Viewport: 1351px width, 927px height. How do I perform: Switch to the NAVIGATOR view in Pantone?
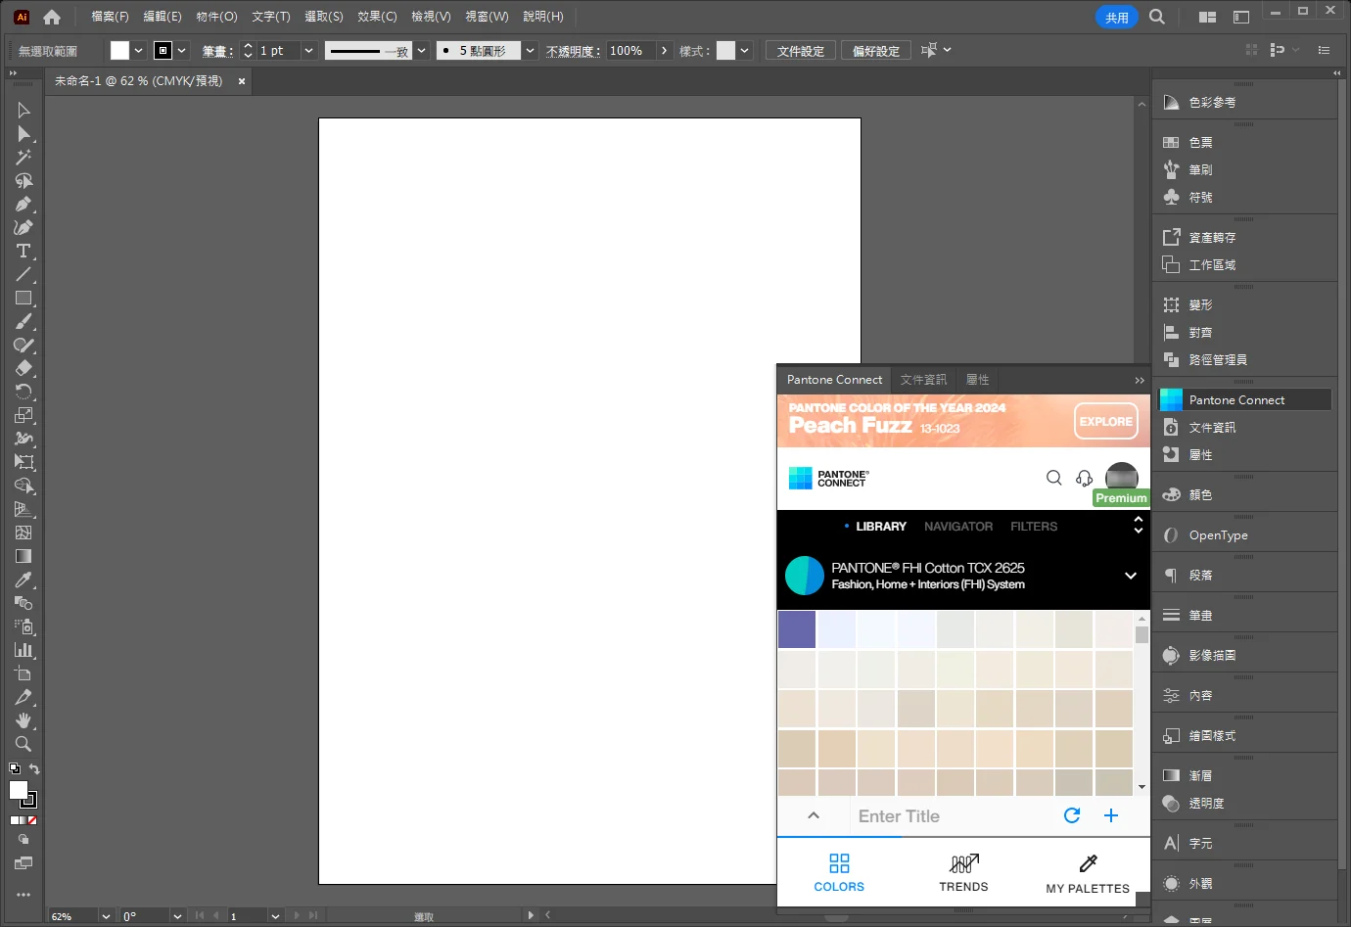tap(957, 527)
